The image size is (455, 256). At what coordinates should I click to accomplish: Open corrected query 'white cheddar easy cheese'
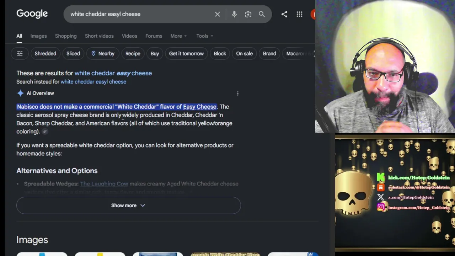(x=113, y=73)
